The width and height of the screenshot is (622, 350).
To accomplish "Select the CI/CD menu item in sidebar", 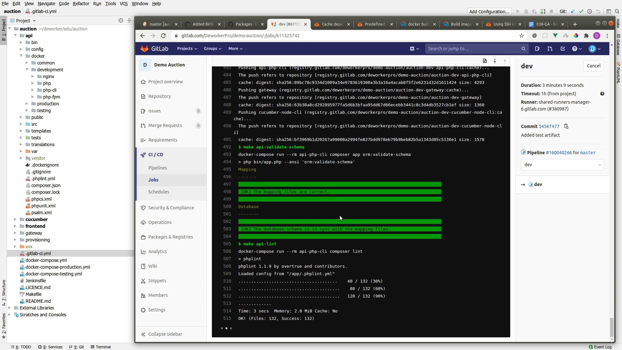I will pos(155,154).
